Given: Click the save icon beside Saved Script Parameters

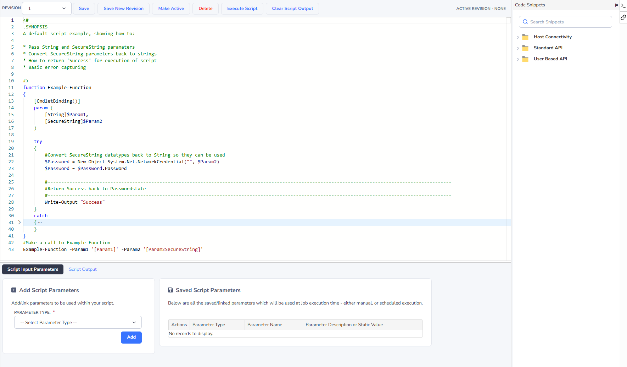Looking at the screenshot, I should (170, 290).
